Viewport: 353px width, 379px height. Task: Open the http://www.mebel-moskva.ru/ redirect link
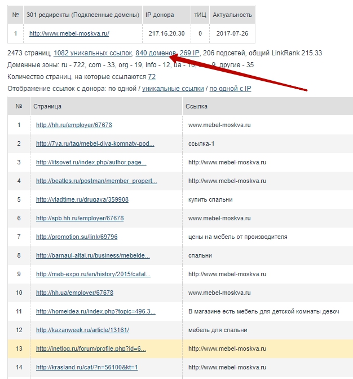point(69,33)
